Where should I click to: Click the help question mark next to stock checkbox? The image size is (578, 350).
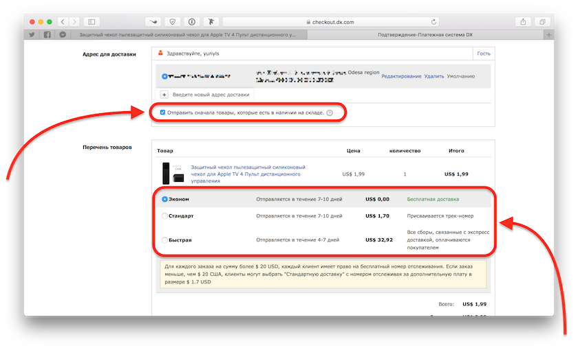point(330,113)
